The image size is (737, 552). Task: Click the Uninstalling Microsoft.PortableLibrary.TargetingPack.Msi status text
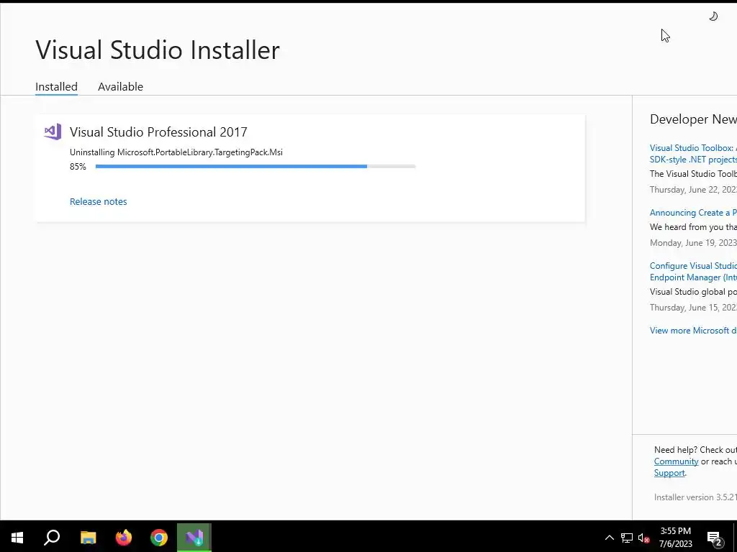176,152
